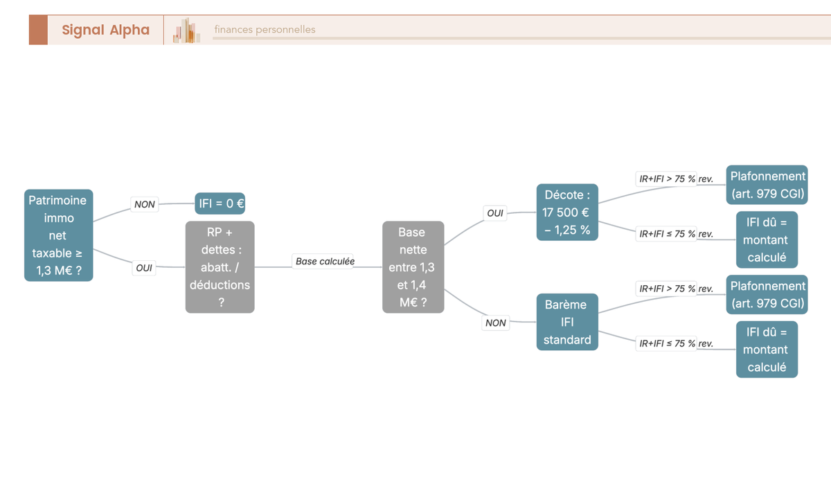Select the IFI = 0 € node
The image size is (831, 499).
click(x=221, y=203)
